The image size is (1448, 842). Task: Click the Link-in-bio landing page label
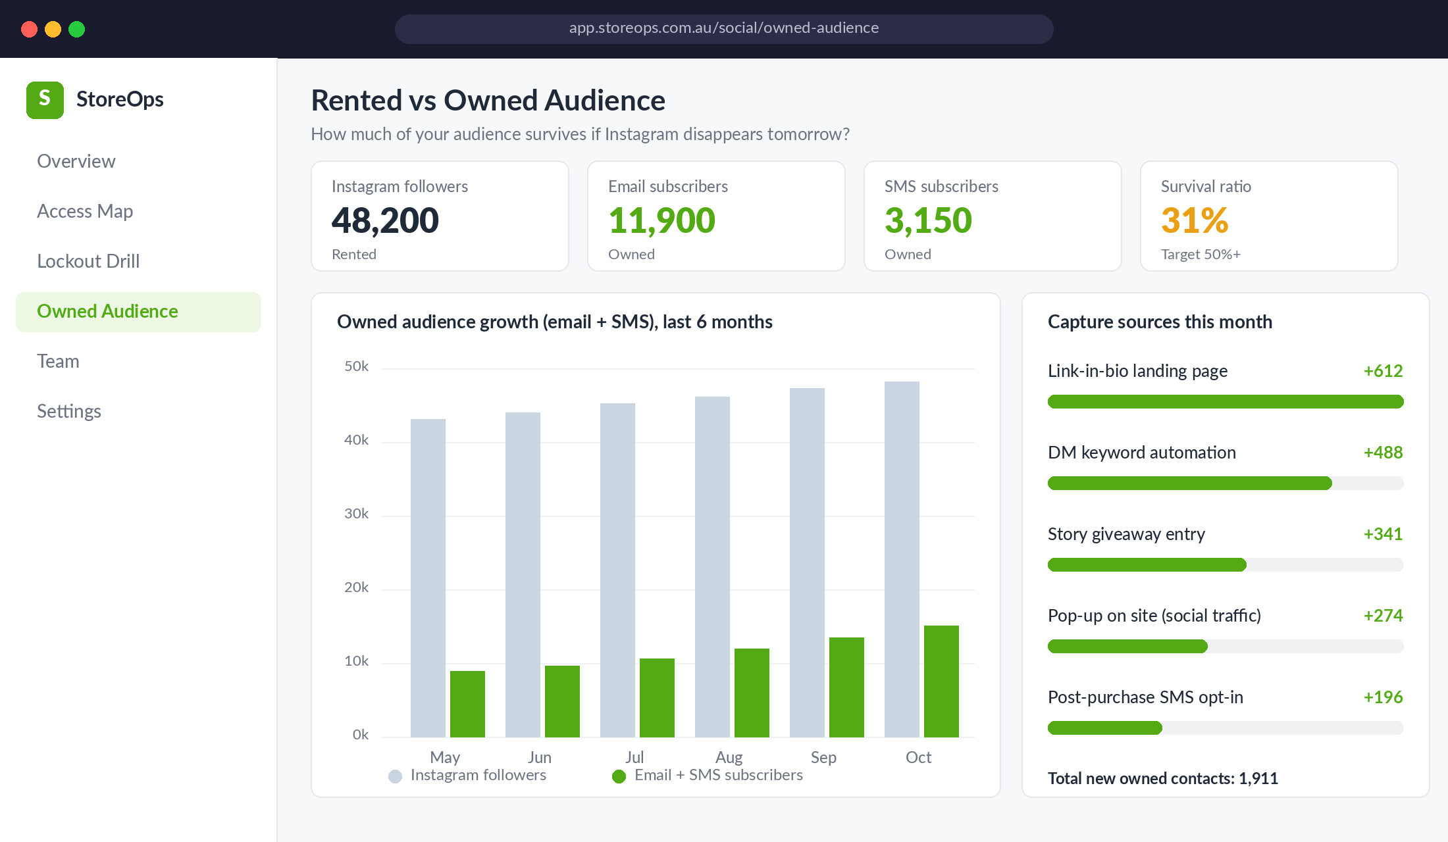(x=1137, y=371)
